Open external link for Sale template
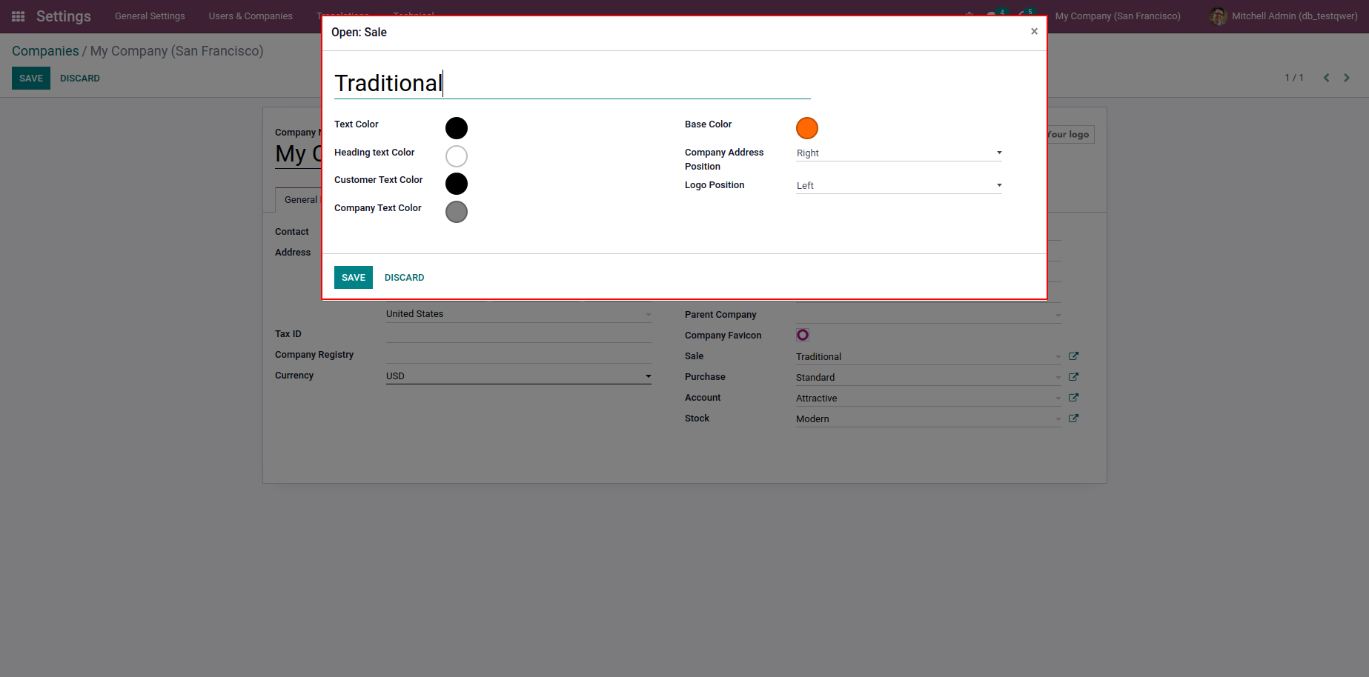 (x=1073, y=356)
